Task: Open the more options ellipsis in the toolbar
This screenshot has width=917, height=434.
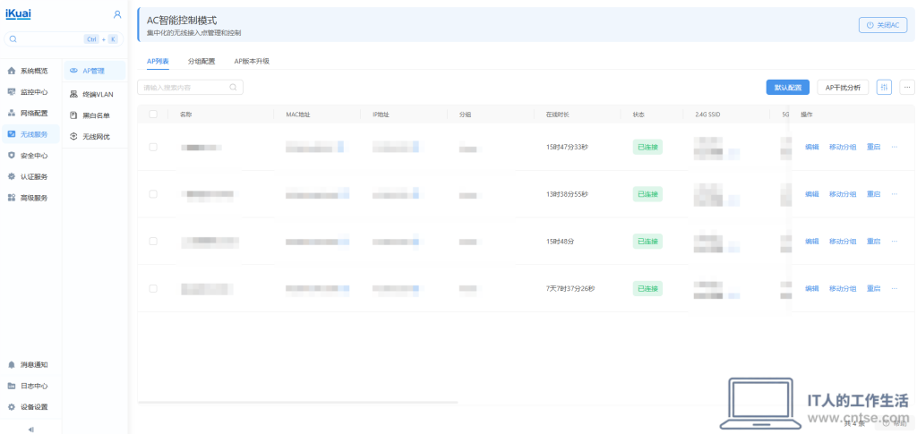Action: pos(907,88)
